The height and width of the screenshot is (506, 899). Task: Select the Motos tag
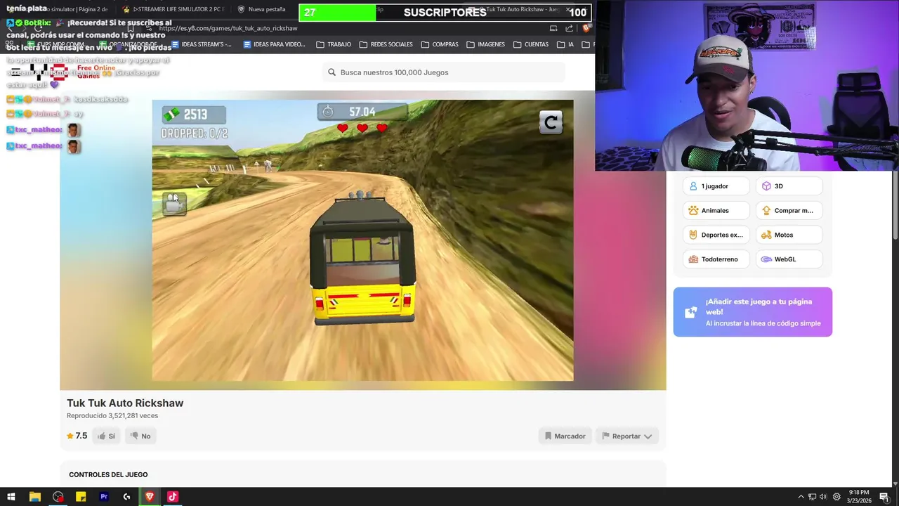789,235
